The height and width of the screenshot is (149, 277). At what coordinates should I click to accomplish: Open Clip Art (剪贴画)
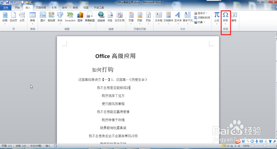[52, 17]
